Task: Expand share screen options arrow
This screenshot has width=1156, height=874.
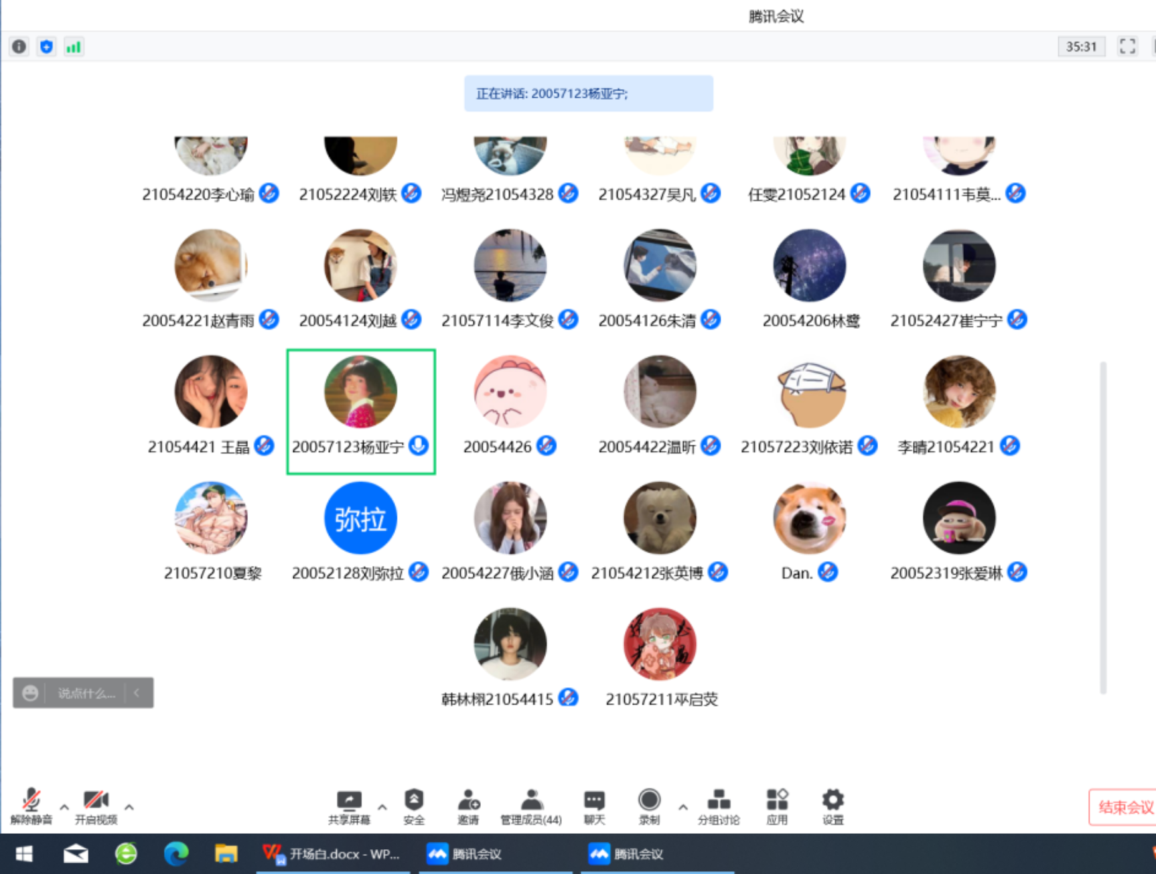Action: tap(382, 807)
